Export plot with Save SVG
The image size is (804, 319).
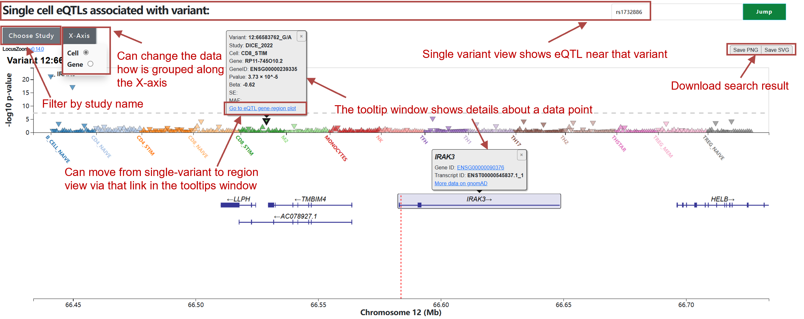pos(776,50)
